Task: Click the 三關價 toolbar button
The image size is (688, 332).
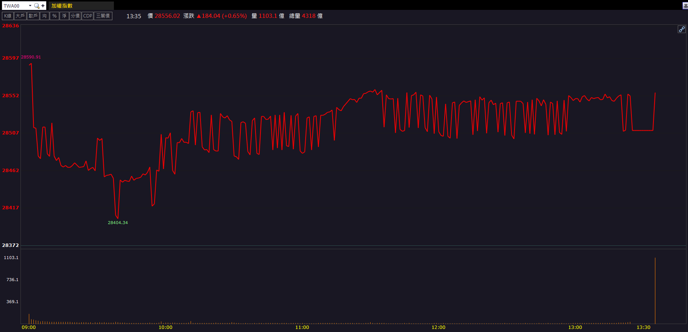Action: (103, 16)
